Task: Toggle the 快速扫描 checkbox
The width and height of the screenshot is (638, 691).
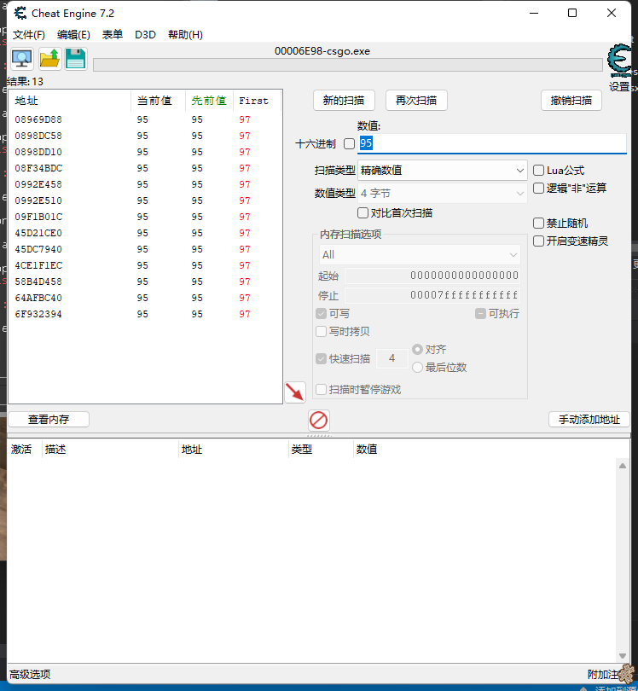Action: 322,358
